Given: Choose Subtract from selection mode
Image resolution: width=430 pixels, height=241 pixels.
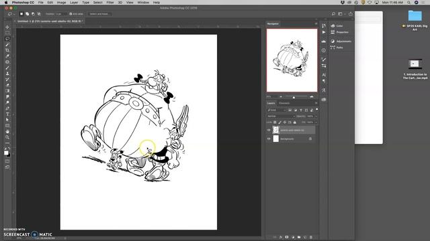Looking at the screenshot, I should tap(33, 14).
